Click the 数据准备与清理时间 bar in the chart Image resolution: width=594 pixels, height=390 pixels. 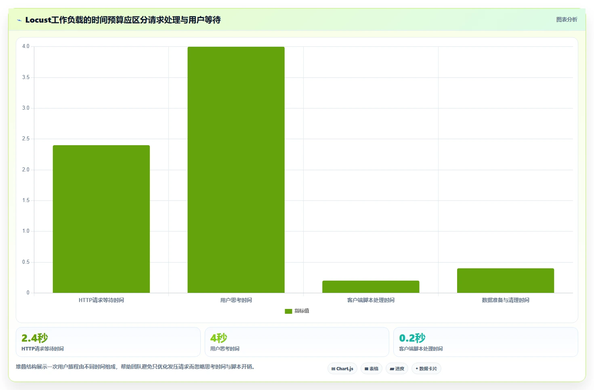click(506, 281)
